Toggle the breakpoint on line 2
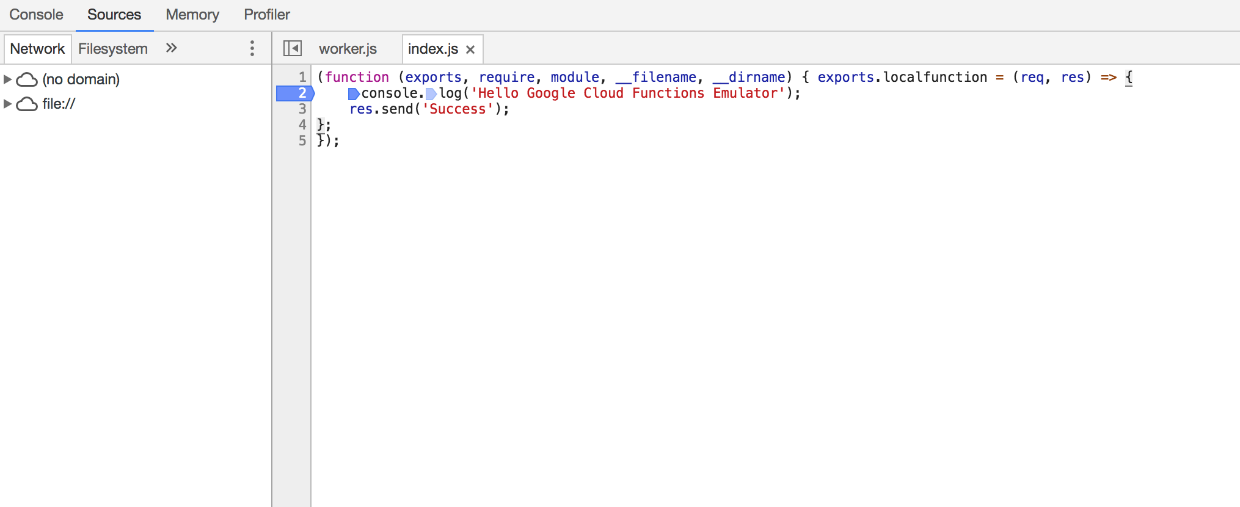Viewport: 1240px width, 507px height. click(x=295, y=93)
